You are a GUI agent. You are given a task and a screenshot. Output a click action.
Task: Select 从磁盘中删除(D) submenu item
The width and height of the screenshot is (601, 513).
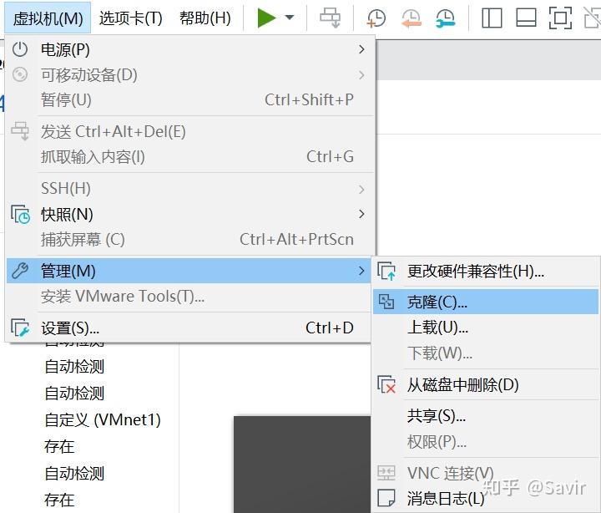click(x=486, y=384)
